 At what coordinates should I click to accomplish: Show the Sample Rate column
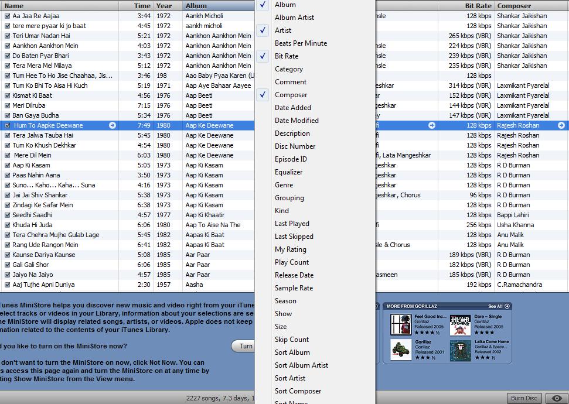(x=315, y=288)
